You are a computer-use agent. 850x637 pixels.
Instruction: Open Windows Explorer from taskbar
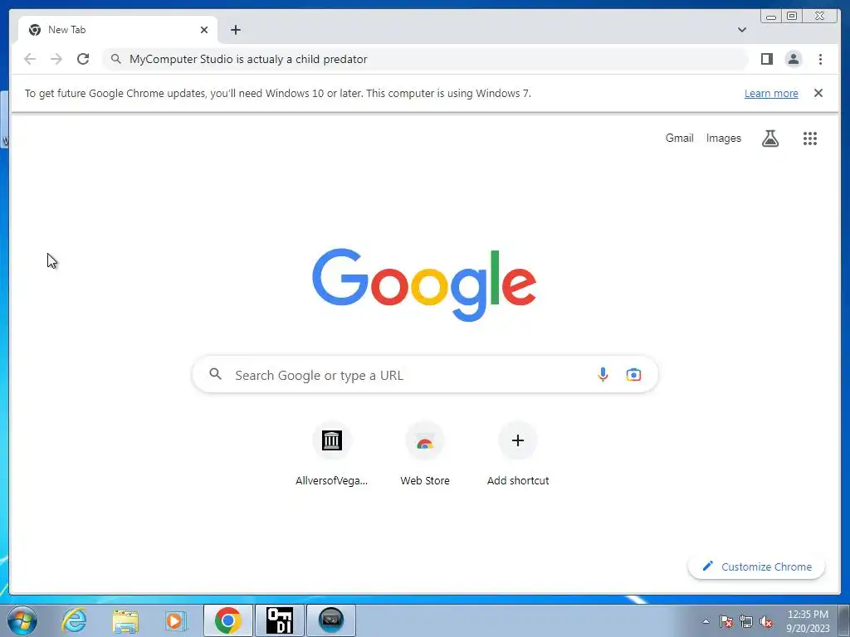point(125,620)
